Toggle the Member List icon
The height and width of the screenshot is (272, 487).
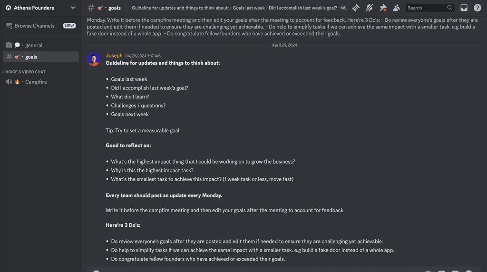coord(396,8)
